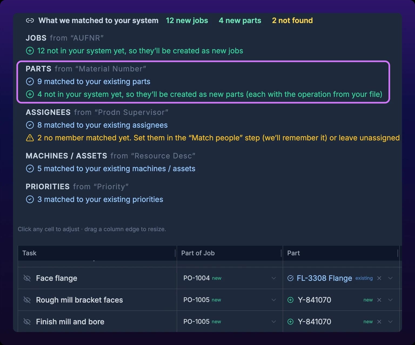Click the warning triangle on unmatched members line
The image size is (415, 345).
30,138
